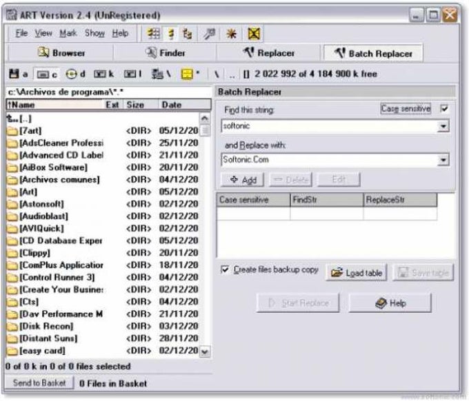Click the yellow crossed-box toolbar icon
The height and width of the screenshot is (401, 469).
[x=254, y=34]
